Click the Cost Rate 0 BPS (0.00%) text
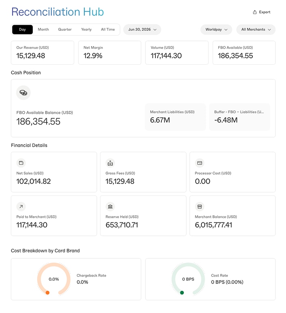Image resolution: width=286 pixels, height=313 pixels. [227, 282]
